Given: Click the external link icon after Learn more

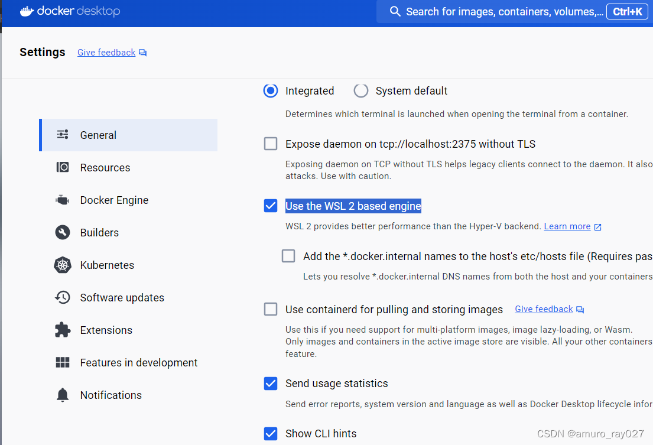Looking at the screenshot, I should [x=597, y=227].
